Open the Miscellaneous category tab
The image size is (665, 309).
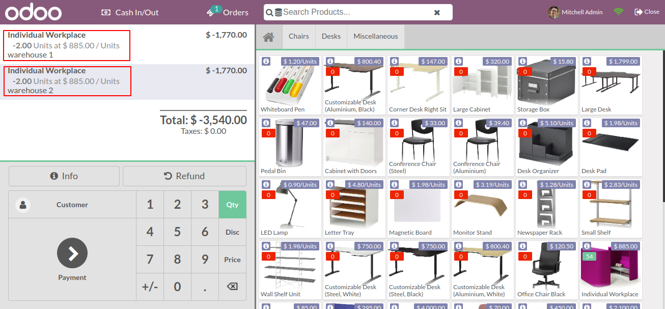tap(376, 37)
